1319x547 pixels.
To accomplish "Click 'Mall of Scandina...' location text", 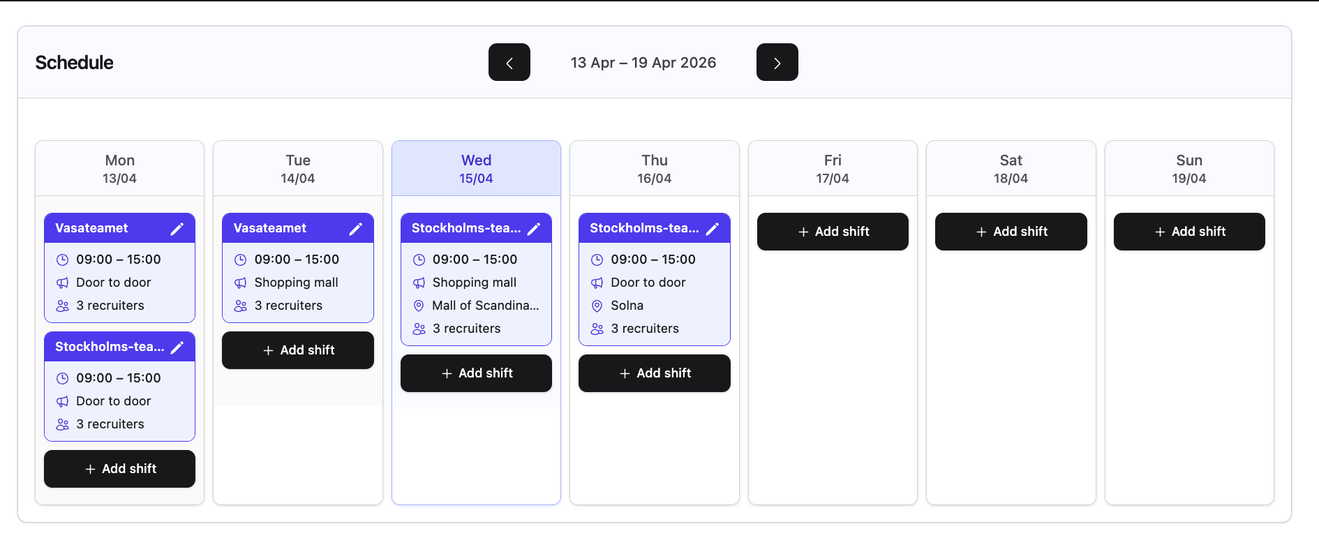I will [x=486, y=306].
